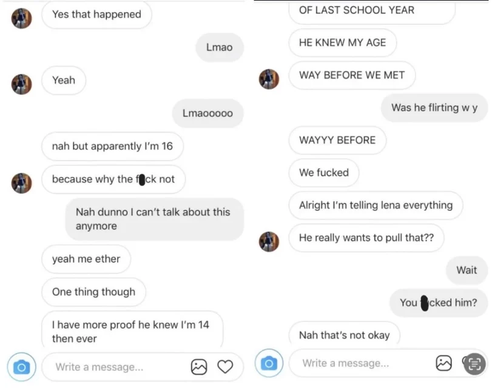
Task: Tap avatar beside 'He really wants to pull that??'
Action: pyautogui.click(x=269, y=242)
